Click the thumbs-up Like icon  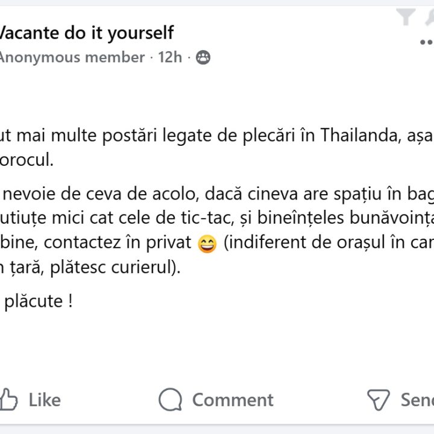[x=8, y=399]
